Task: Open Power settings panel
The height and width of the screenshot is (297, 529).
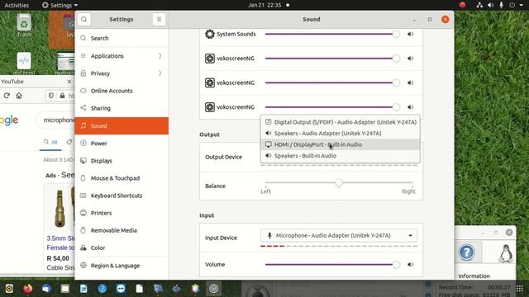Action: 122,143
